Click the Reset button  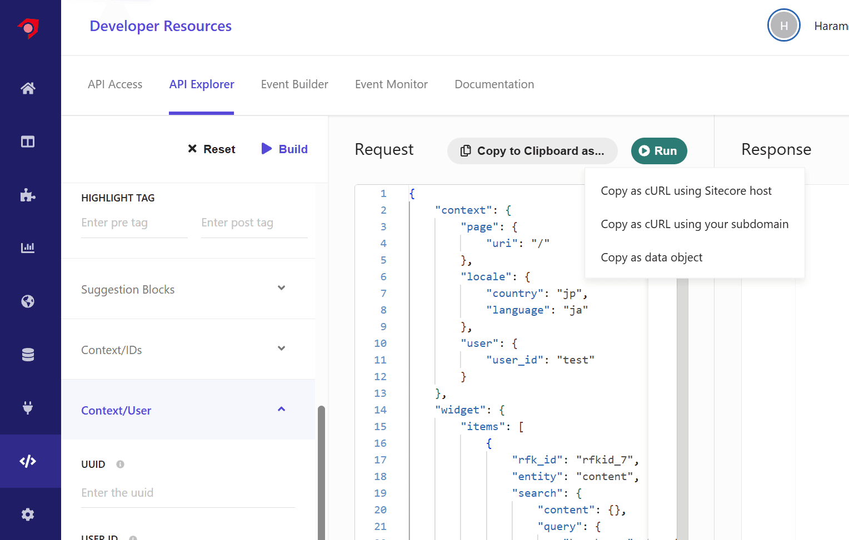coord(212,149)
